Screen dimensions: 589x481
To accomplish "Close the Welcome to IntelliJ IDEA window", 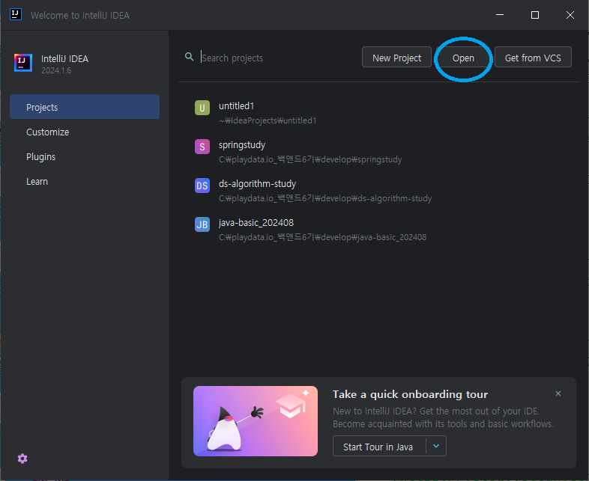I will pyautogui.click(x=570, y=15).
